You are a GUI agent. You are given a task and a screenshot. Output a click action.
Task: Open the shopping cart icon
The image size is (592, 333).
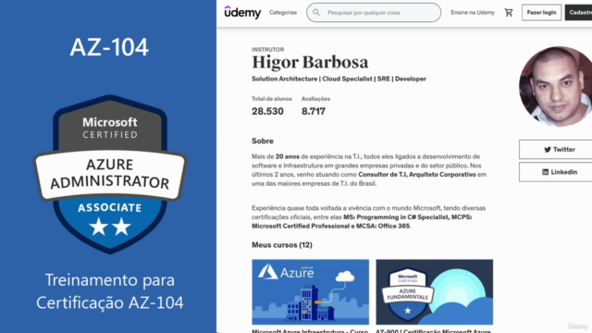[509, 12]
